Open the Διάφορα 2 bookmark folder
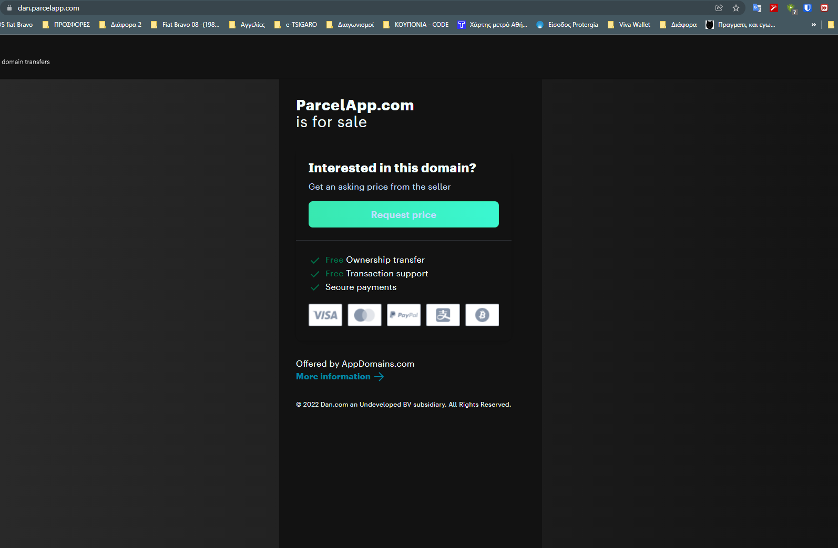The image size is (838, 548). (120, 25)
